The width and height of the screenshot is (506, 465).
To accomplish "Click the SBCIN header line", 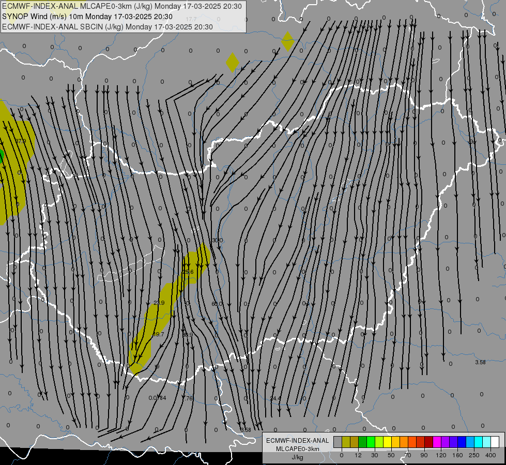I will tap(108, 27).
